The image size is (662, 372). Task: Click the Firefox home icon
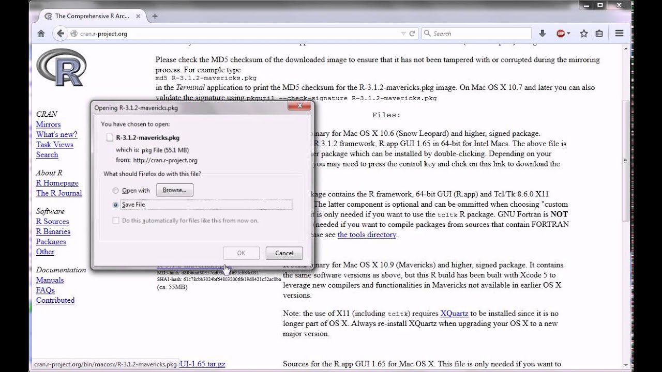[x=41, y=34]
